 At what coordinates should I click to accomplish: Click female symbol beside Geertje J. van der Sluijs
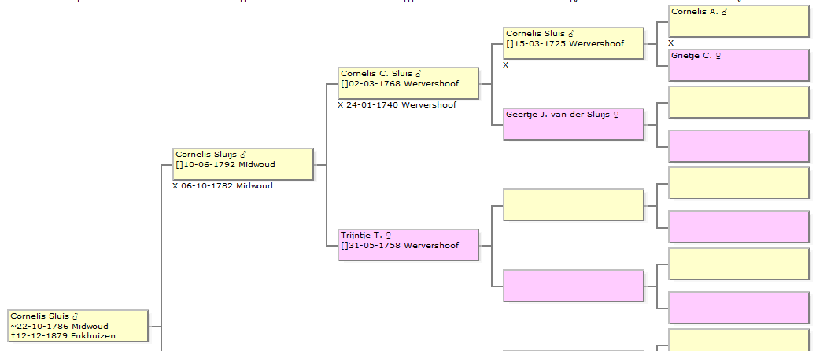point(616,114)
